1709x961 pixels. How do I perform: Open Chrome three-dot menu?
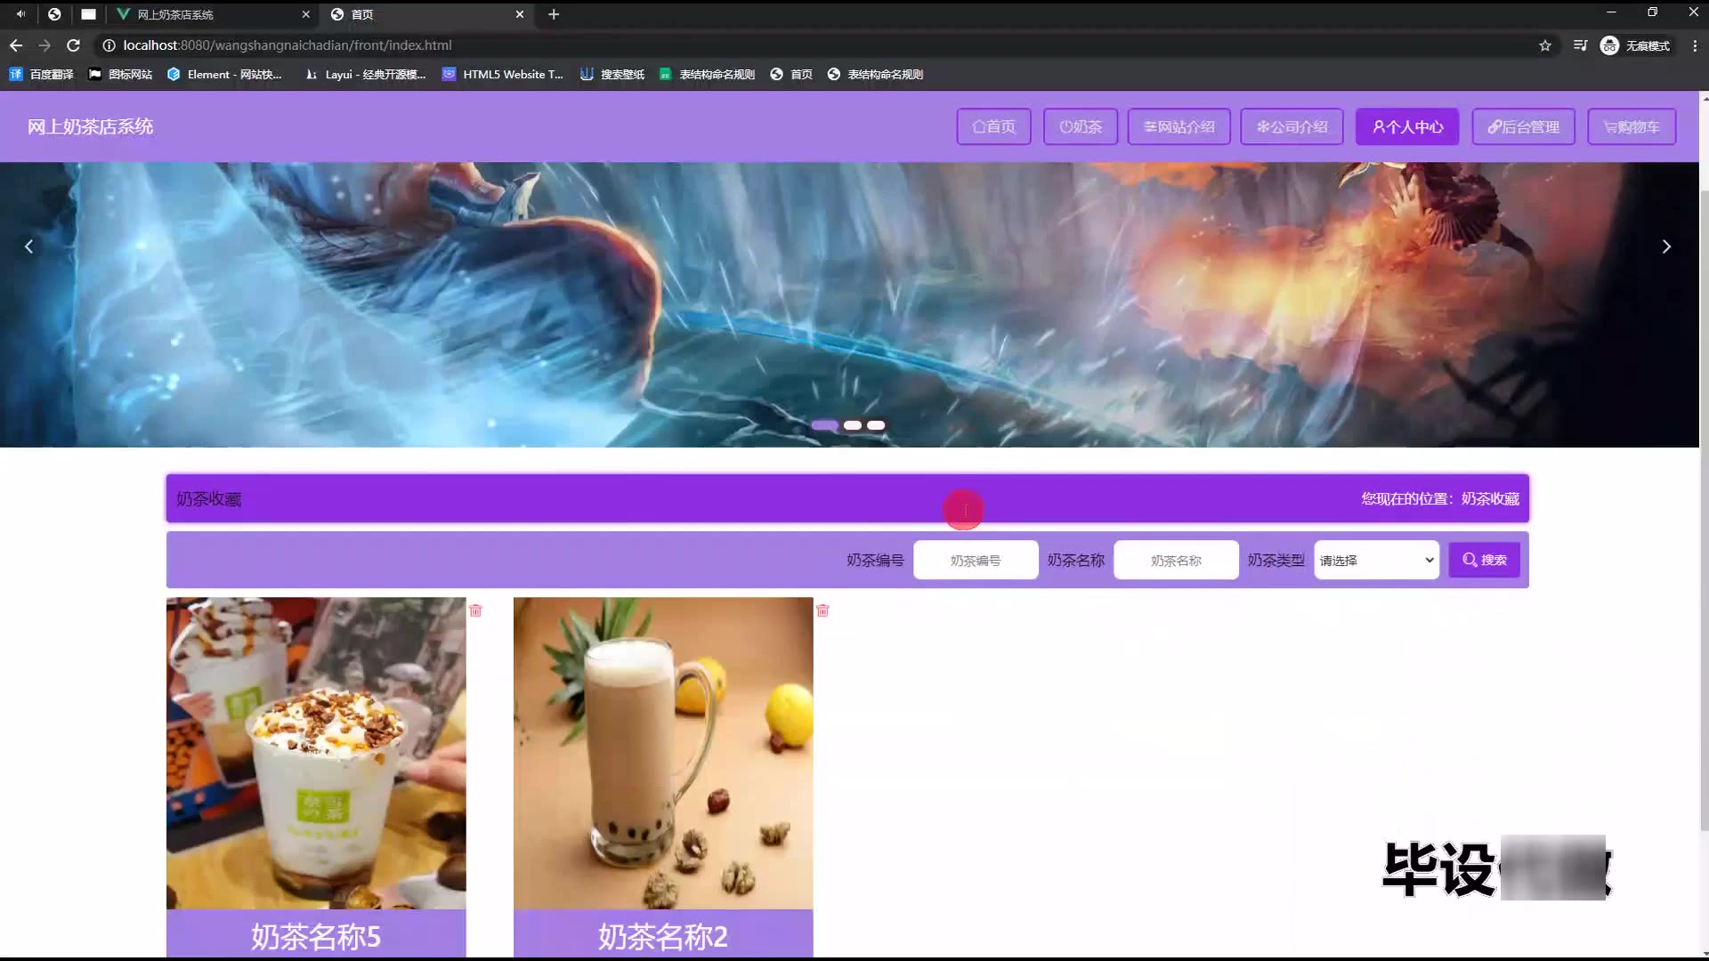pyautogui.click(x=1694, y=45)
